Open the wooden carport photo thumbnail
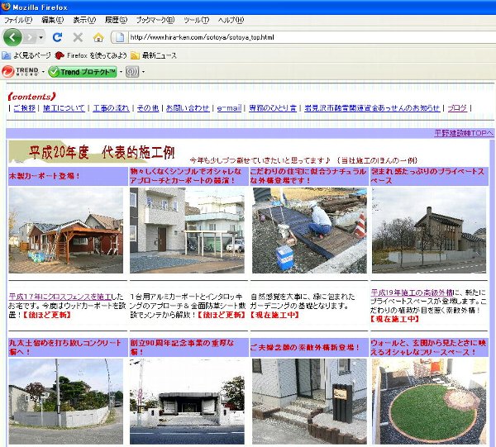This screenshot has width=496, height=447. (x=66, y=231)
